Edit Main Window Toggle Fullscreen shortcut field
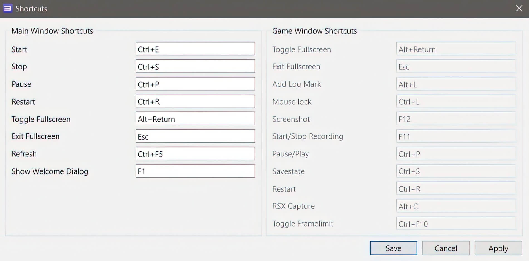The height and width of the screenshot is (261, 529). (195, 118)
